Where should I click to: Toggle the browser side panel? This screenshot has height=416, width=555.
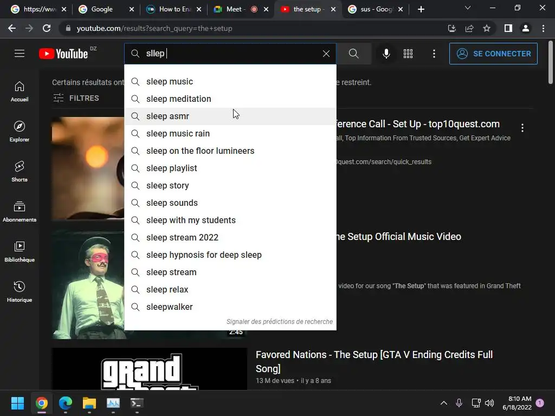508,28
